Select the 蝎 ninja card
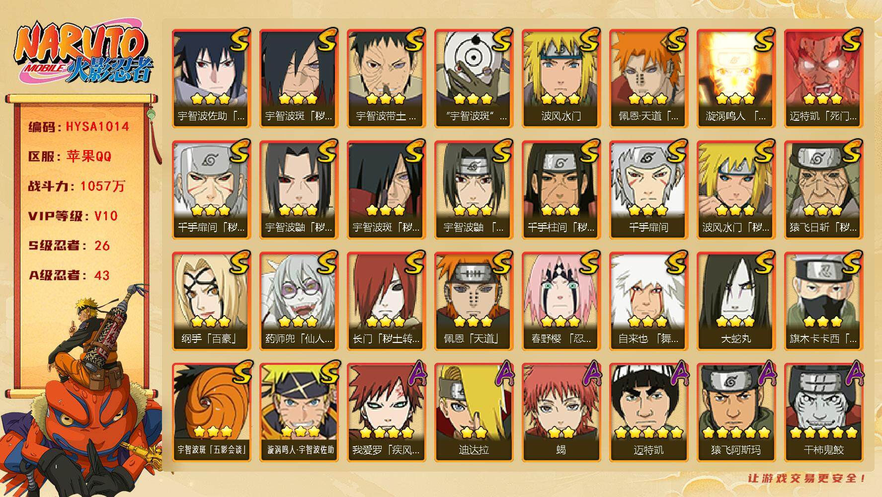 561,412
